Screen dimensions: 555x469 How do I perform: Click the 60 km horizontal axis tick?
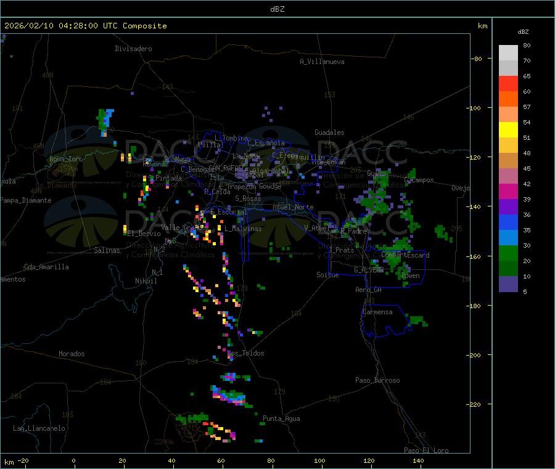(x=221, y=460)
